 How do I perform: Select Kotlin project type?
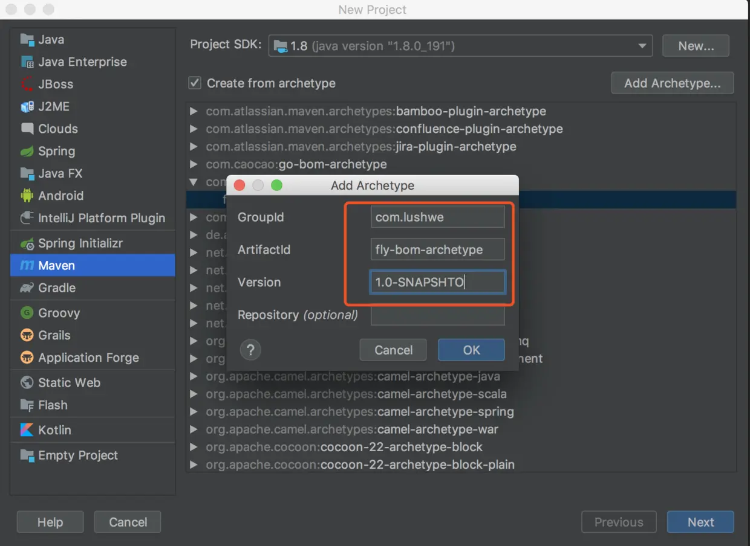(93, 430)
